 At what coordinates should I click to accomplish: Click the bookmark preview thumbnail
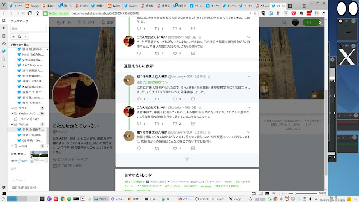[x=39, y=157]
